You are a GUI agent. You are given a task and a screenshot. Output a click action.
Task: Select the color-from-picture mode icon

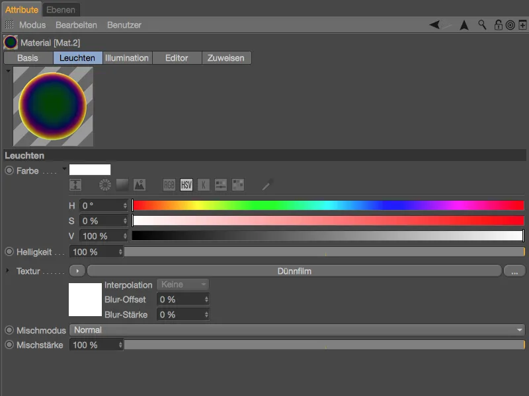(140, 185)
